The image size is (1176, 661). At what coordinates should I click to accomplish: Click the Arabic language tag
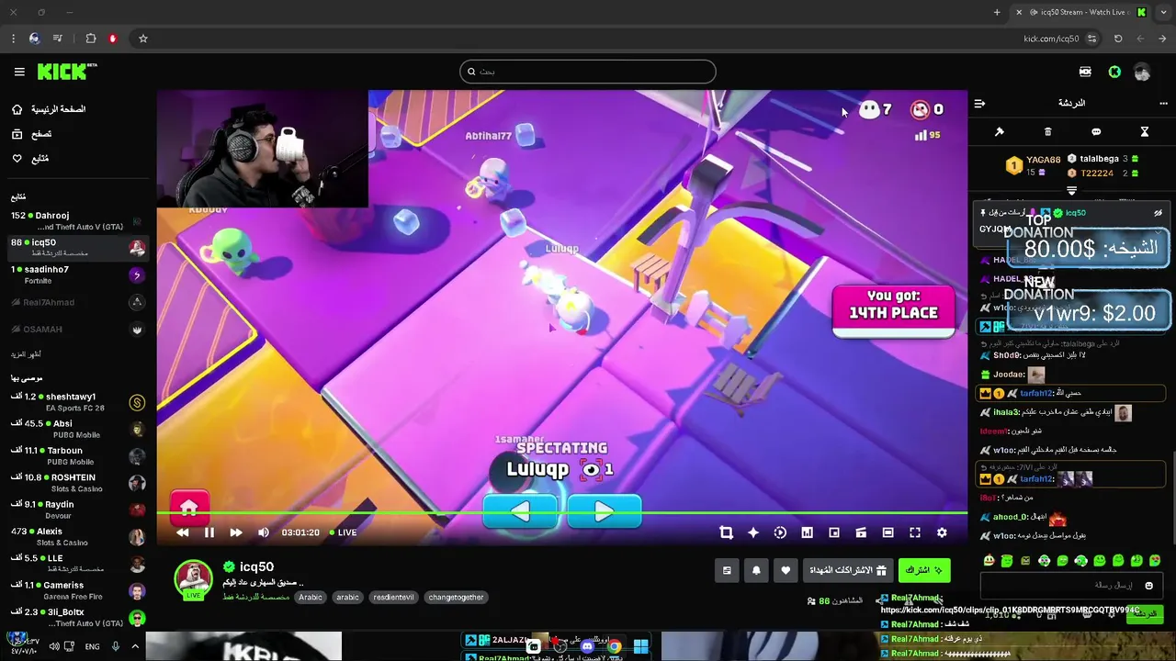click(311, 598)
